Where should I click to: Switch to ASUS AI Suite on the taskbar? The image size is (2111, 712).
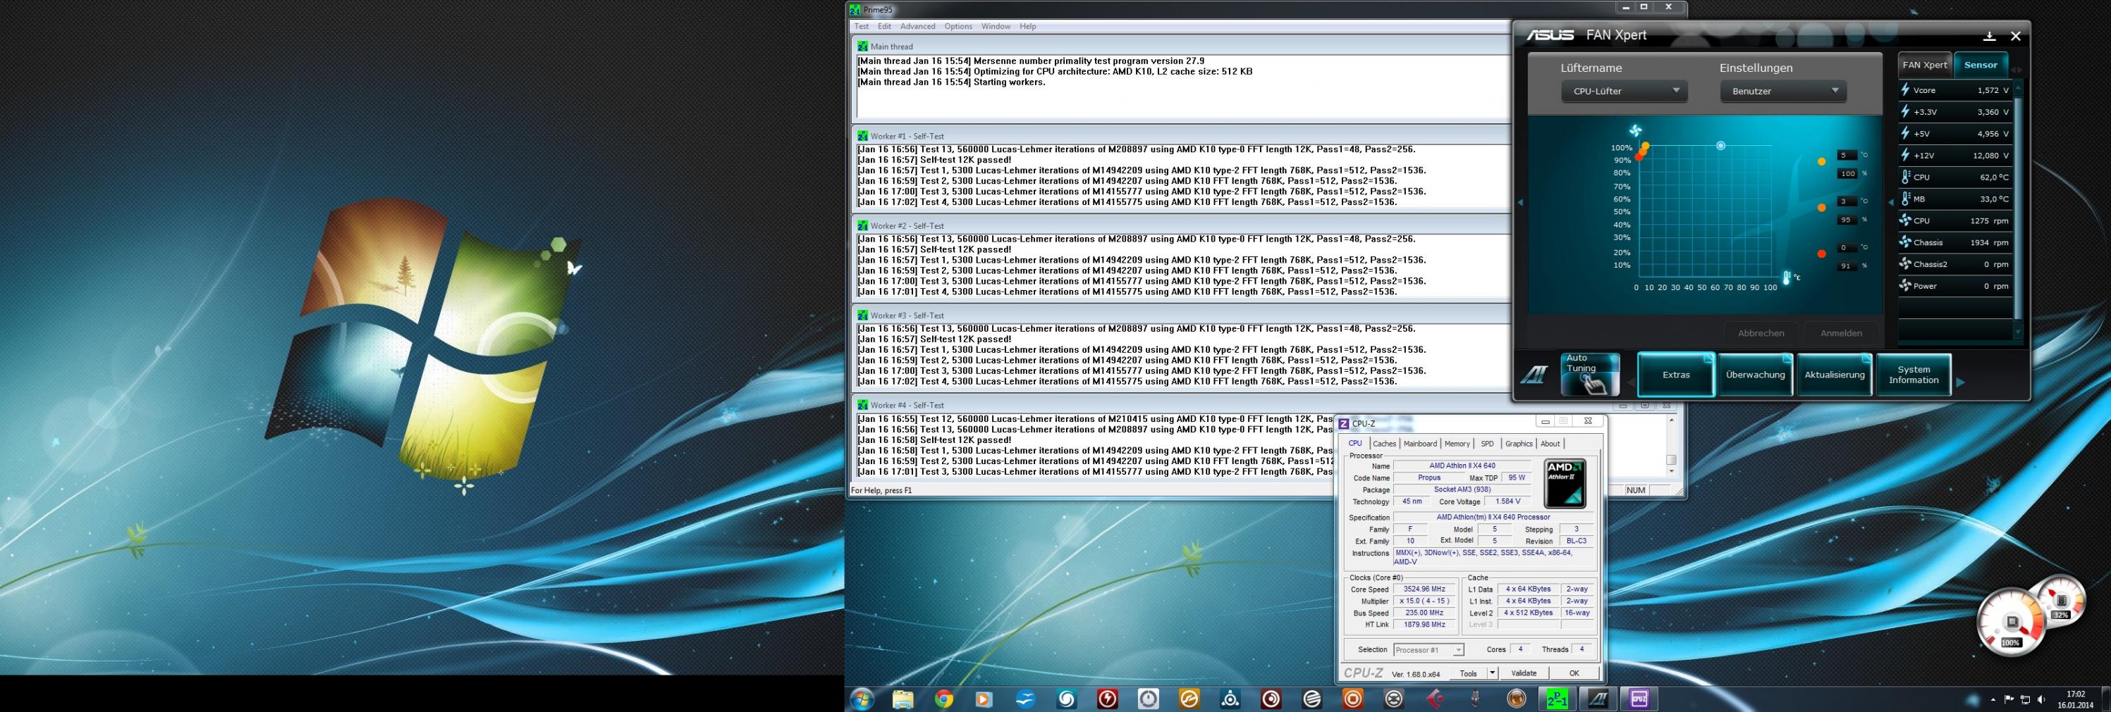coord(1598,699)
